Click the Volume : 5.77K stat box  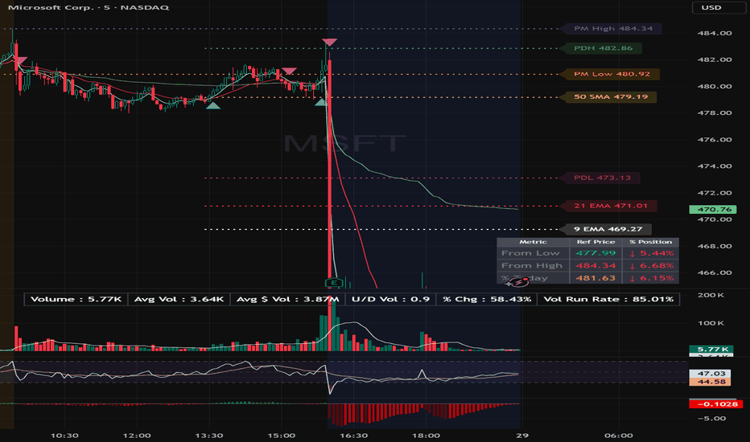[76, 300]
